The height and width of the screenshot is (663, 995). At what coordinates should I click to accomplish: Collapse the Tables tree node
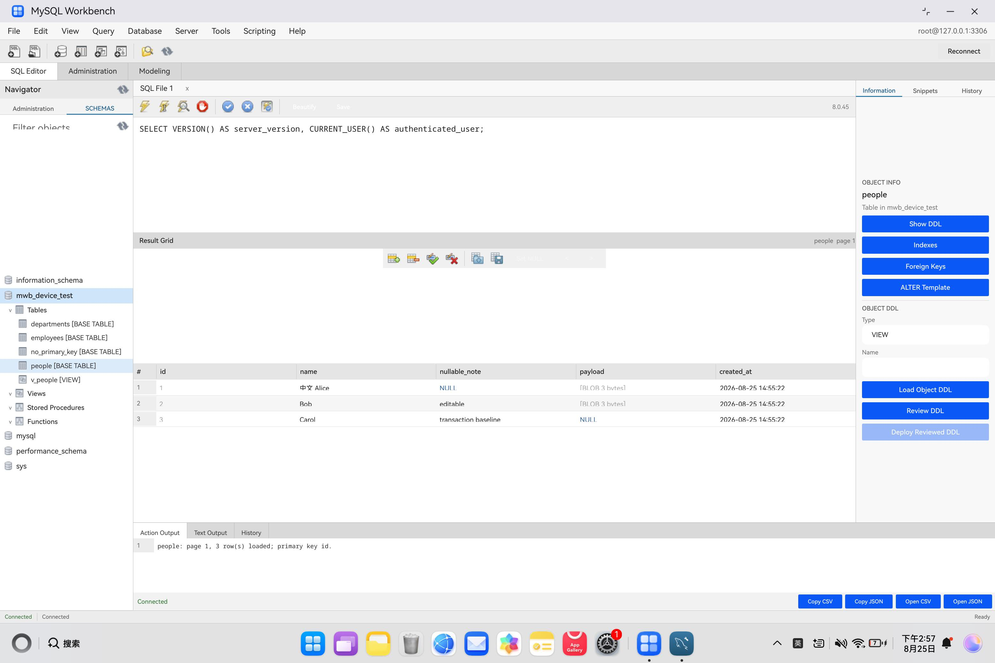tap(10, 310)
